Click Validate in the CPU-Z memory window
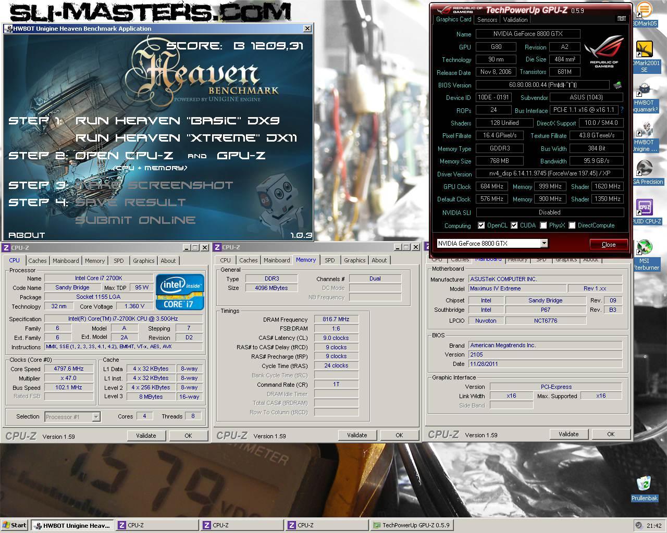This screenshot has height=533, width=667. (357, 435)
